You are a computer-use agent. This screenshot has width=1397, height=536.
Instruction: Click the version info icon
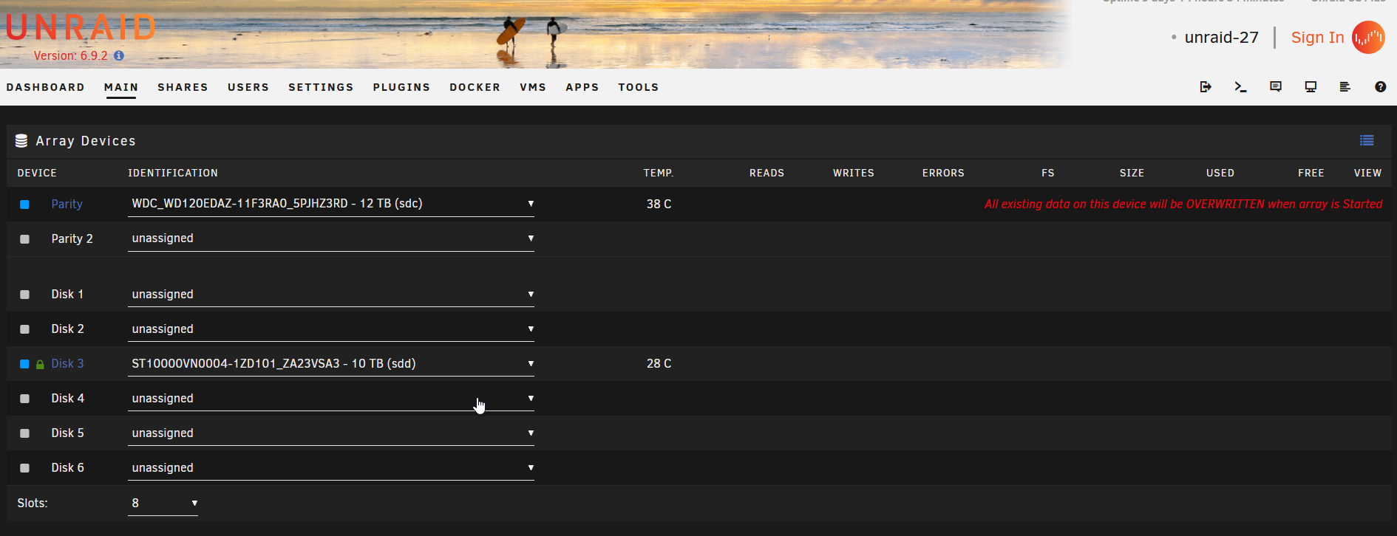pyautogui.click(x=119, y=55)
